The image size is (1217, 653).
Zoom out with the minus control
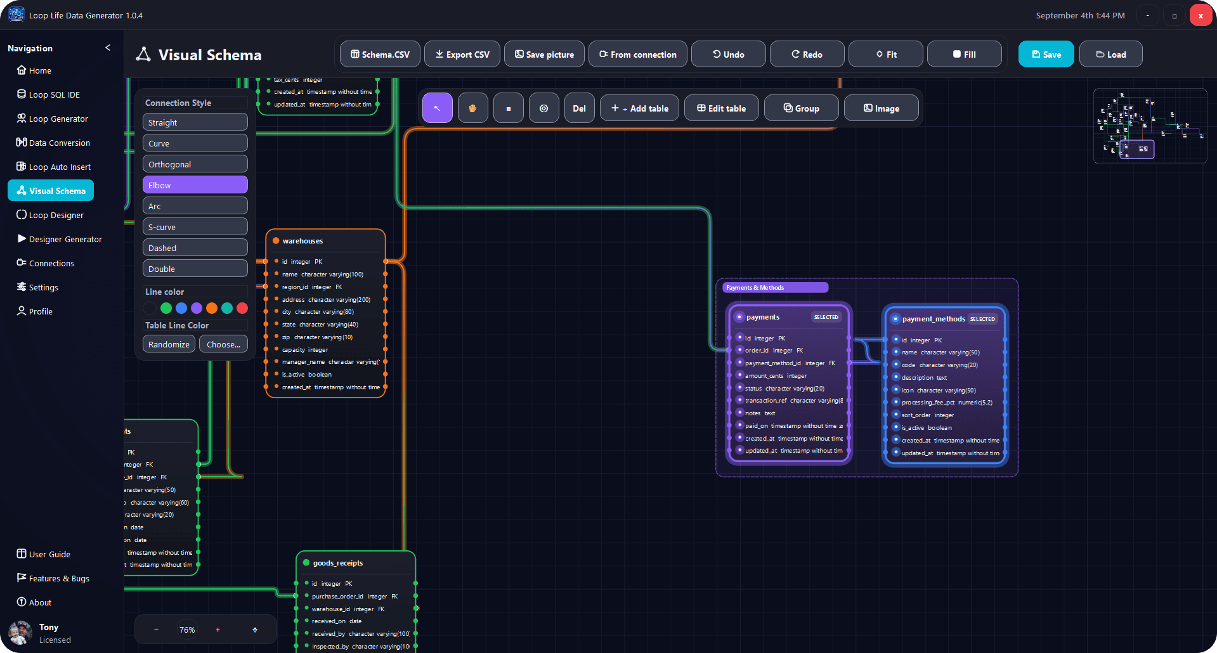(156, 630)
